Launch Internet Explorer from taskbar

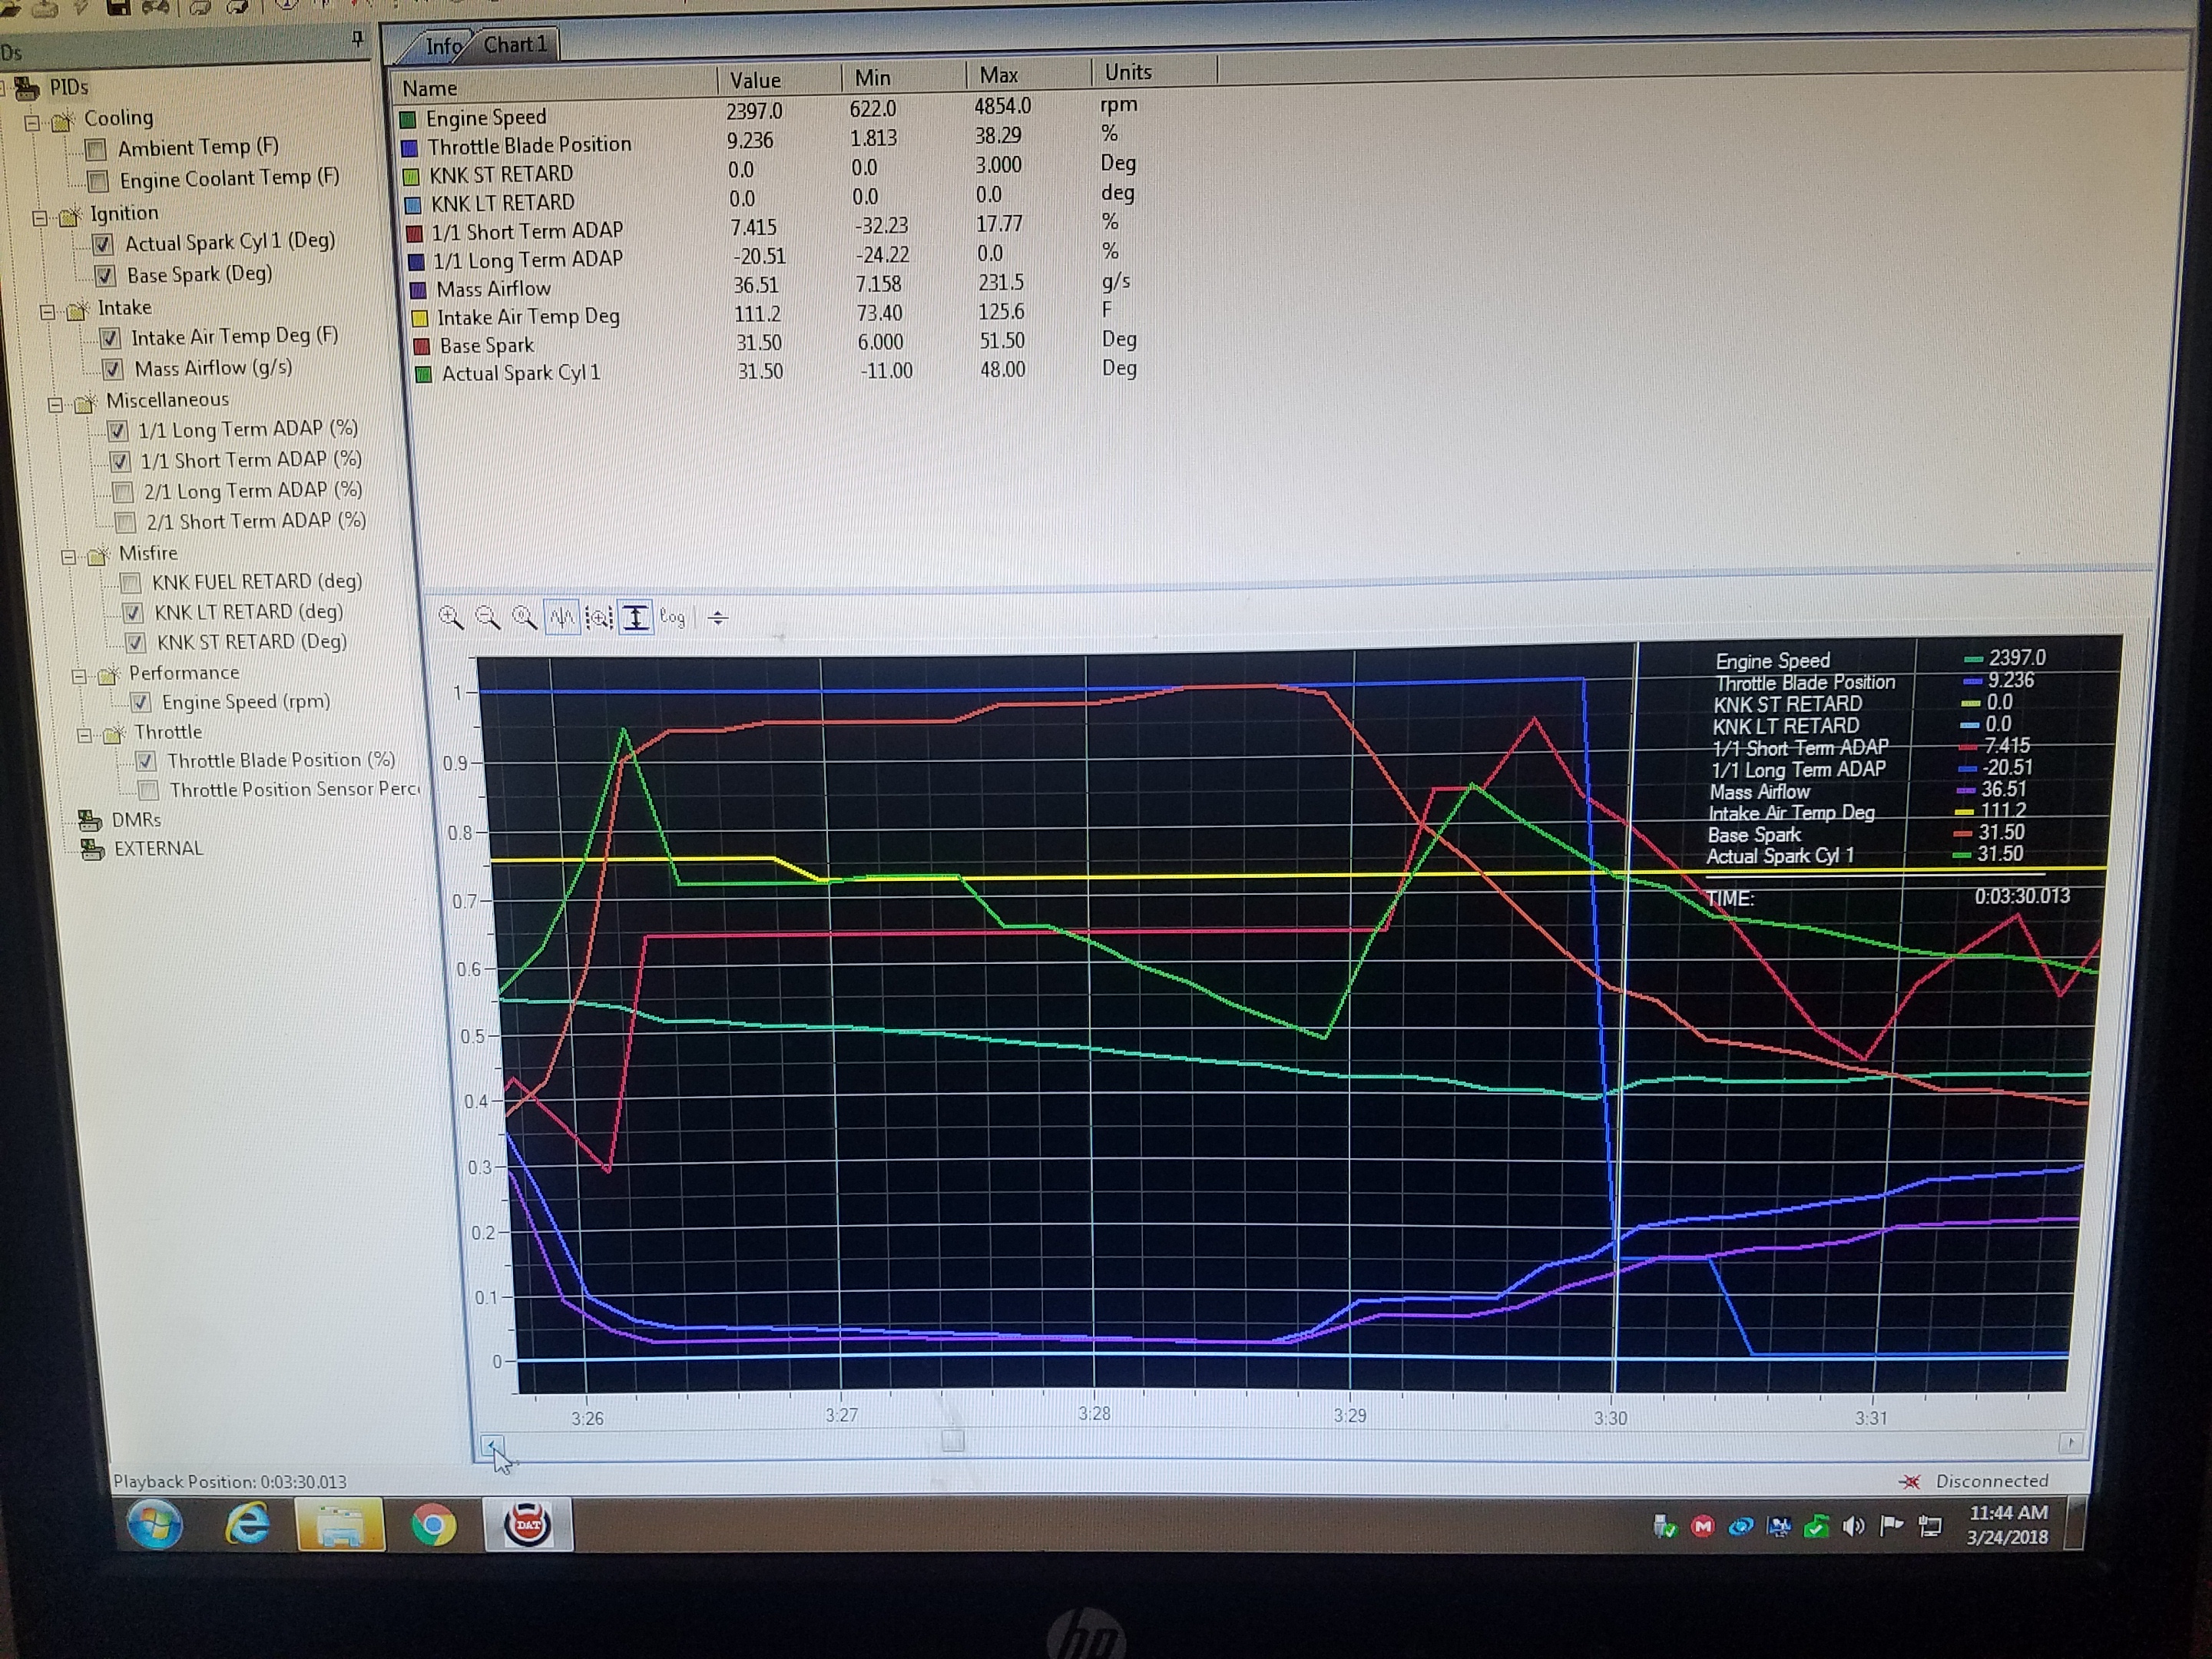(x=247, y=1525)
